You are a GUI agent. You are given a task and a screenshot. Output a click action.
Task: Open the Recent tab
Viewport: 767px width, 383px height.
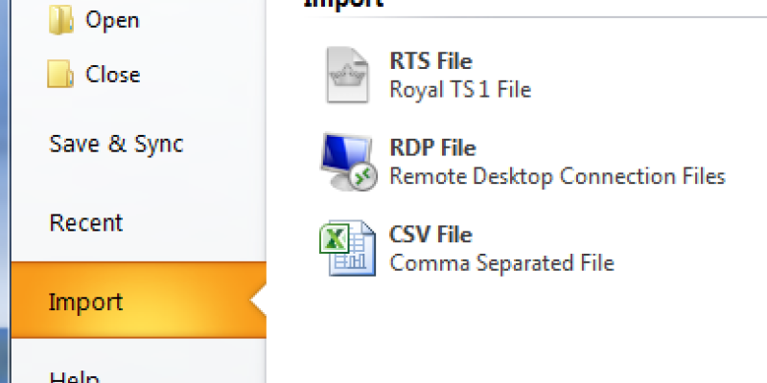point(86,223)
